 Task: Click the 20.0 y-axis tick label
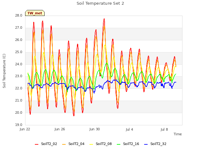pyautogui.click(x=19, y=112)
